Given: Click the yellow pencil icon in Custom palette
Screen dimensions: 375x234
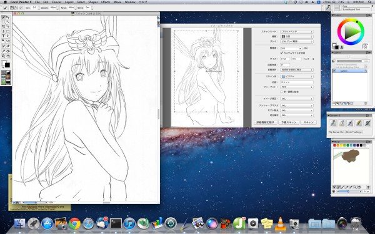Looking at the screenshot, I should 359,124.
